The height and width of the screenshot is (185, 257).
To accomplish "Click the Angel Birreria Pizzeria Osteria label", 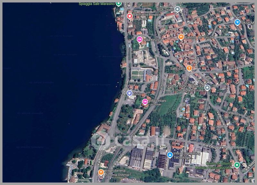I will click(x=117, y=172).
